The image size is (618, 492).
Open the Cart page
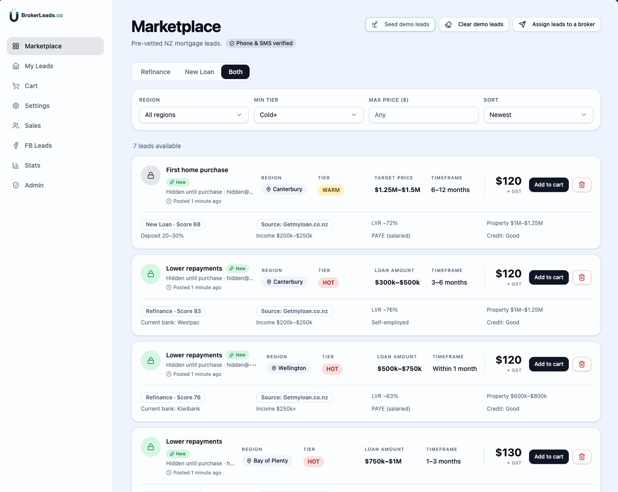(x=55, y=86)
